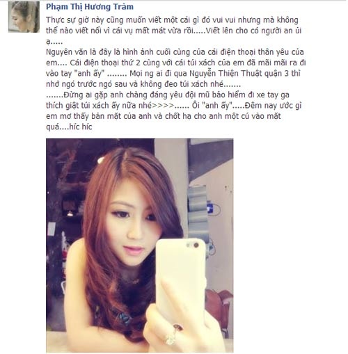The height and width of the screenshot is (354, 348).
Task: Click the first line starting "Thực sự giờ này"
Action: pos(172,20)
